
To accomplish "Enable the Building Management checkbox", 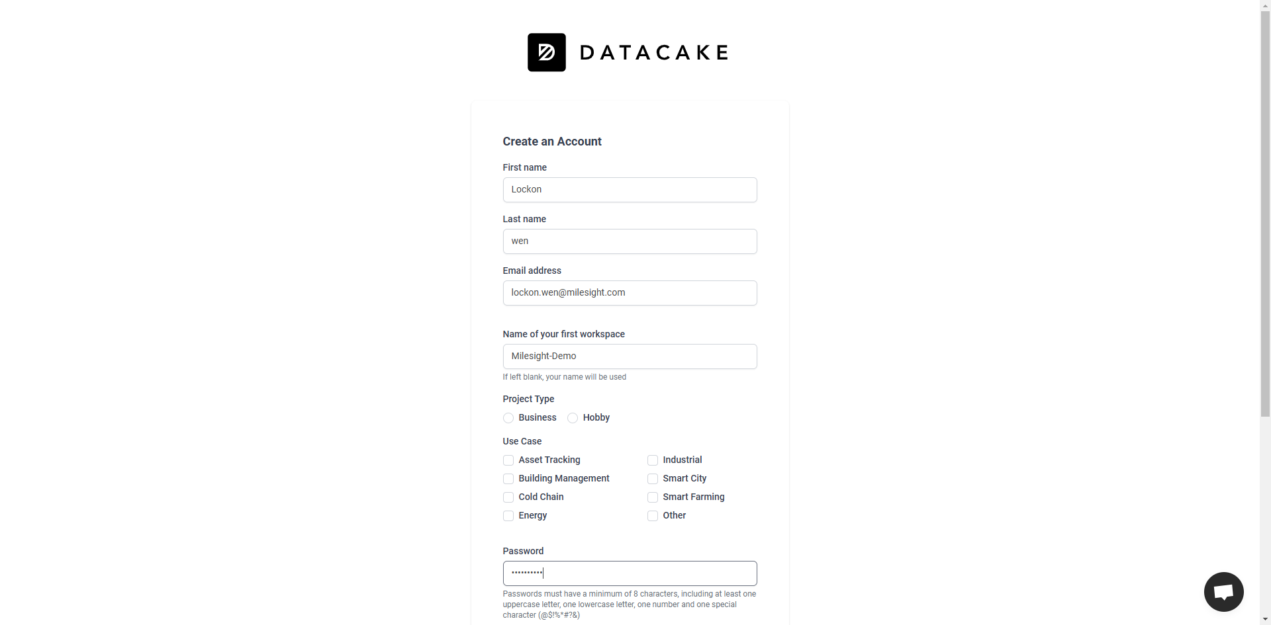I will coord(508,479).
